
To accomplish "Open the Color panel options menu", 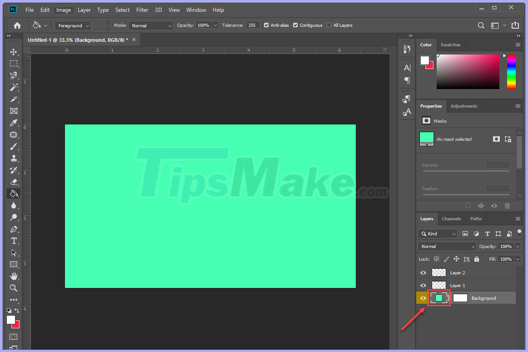I will (x=518, y=45).
